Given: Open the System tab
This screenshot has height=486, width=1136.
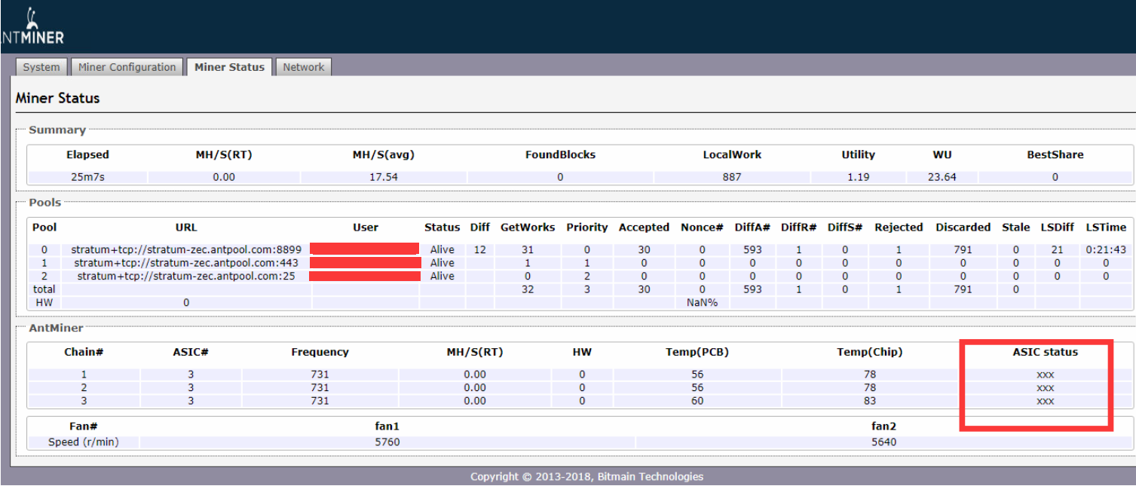Looking at the screenshot, I should [x=41, y=67].
